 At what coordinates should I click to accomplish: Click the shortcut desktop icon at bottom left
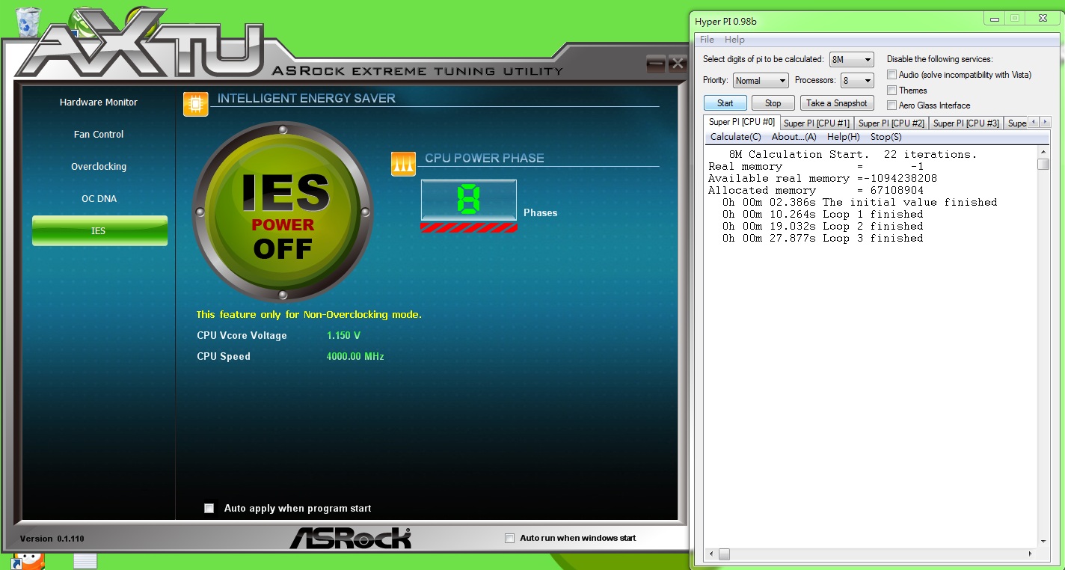(x=28, y=561)
